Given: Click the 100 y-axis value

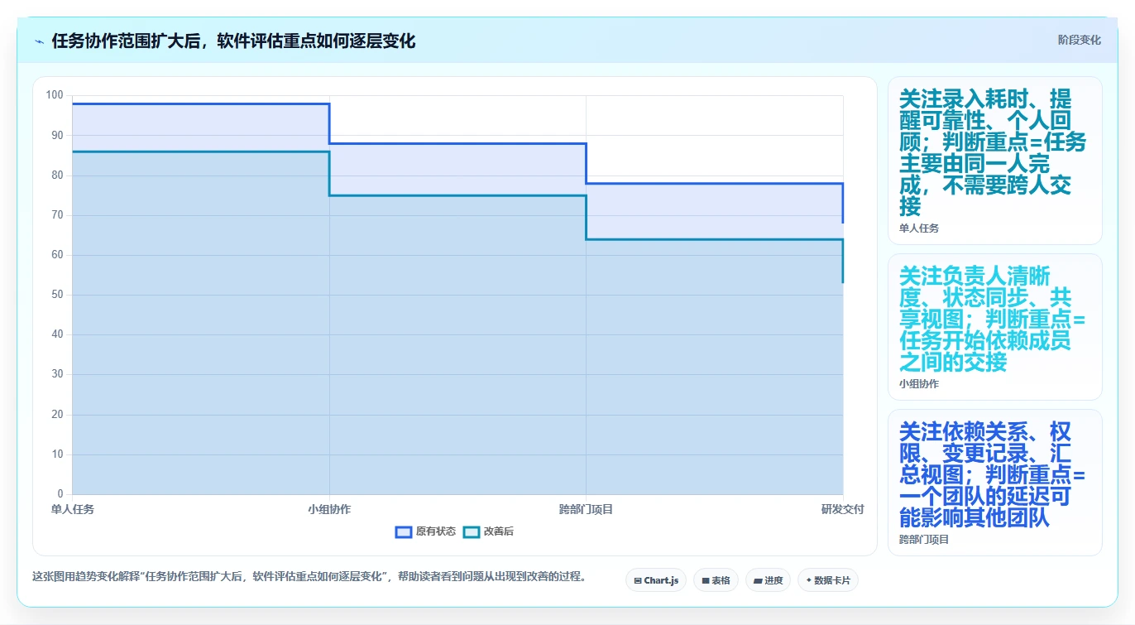Looking at the screenshot, I should pos(55,95).
